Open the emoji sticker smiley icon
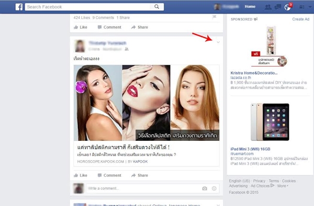314x206 pixels. 214,188
